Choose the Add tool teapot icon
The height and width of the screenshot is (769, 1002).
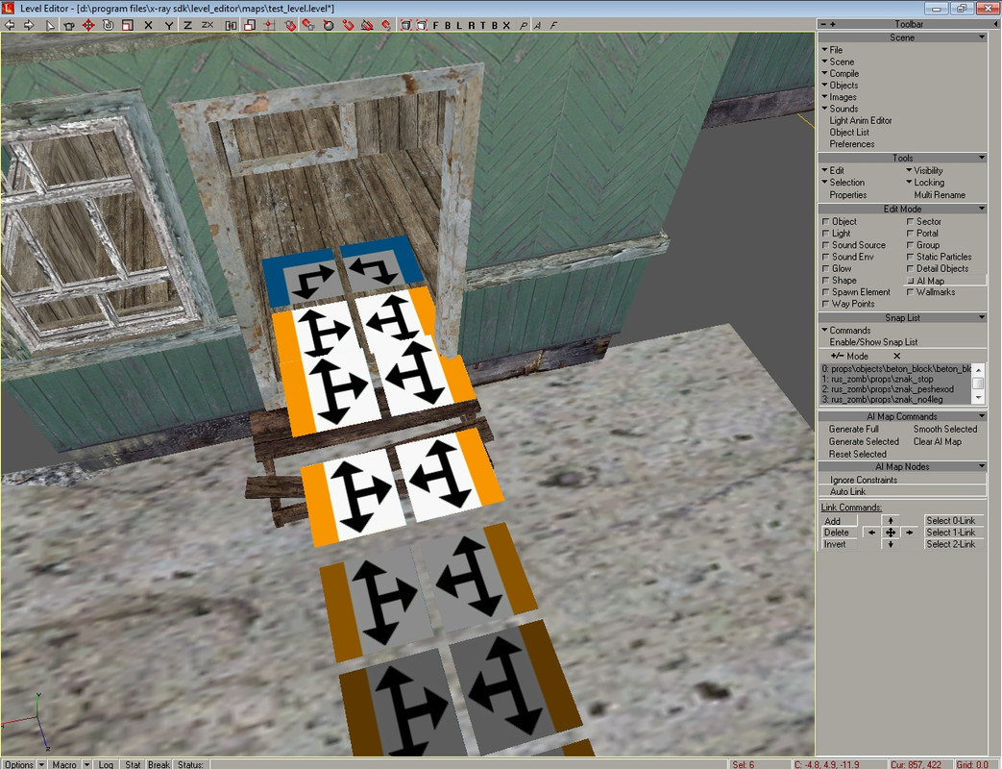[x=69, y=25]
